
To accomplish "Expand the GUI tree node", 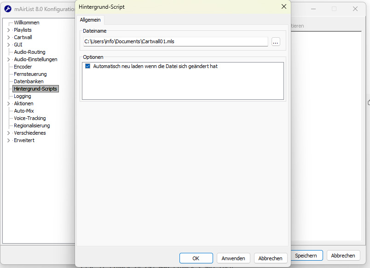I will 8,45.
